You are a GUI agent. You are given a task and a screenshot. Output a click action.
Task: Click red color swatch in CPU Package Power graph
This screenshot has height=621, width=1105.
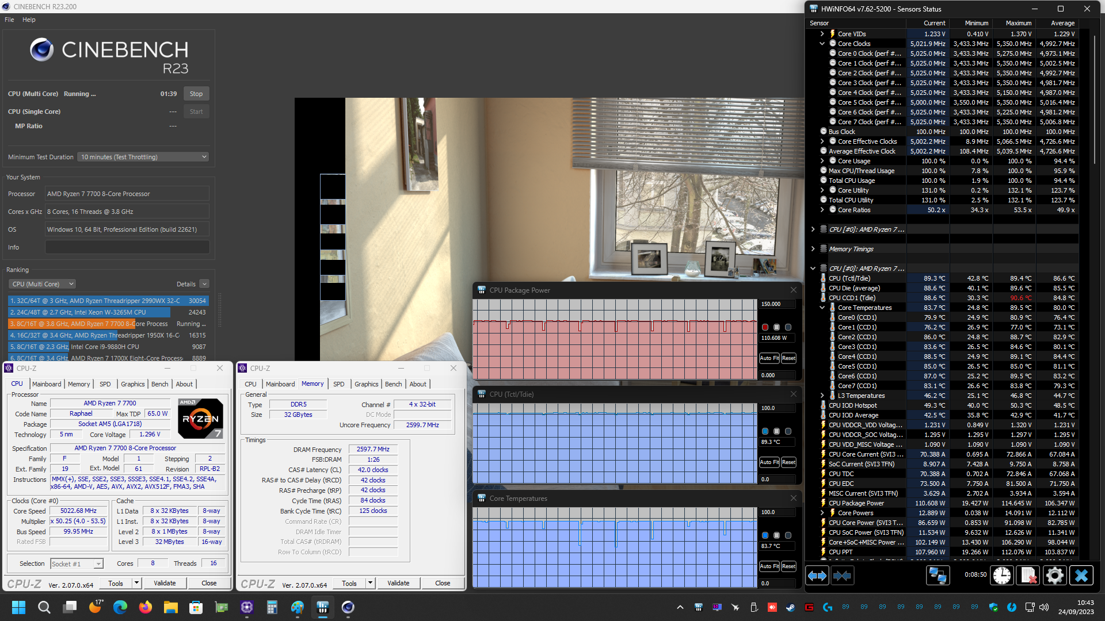tap(765, 327)
